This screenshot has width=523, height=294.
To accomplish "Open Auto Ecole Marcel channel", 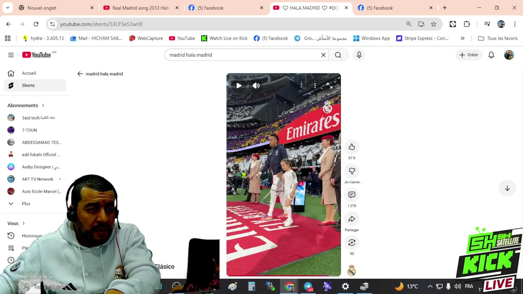I will [35, 191].
